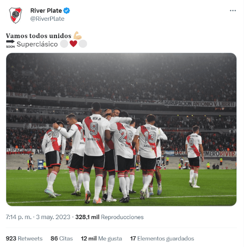
Task: Click the last white circle emoji
Action: point(83,44)
